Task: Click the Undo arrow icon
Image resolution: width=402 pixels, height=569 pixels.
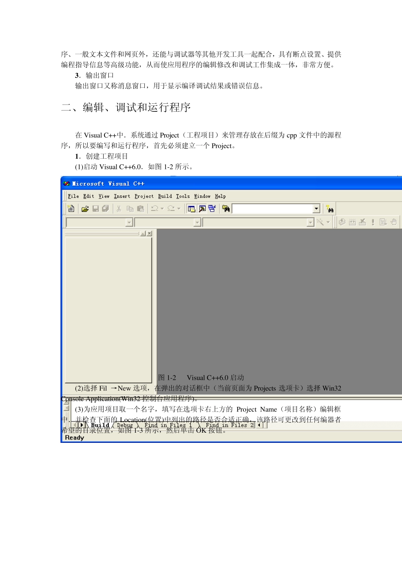Action: click(x=155, y=209)
